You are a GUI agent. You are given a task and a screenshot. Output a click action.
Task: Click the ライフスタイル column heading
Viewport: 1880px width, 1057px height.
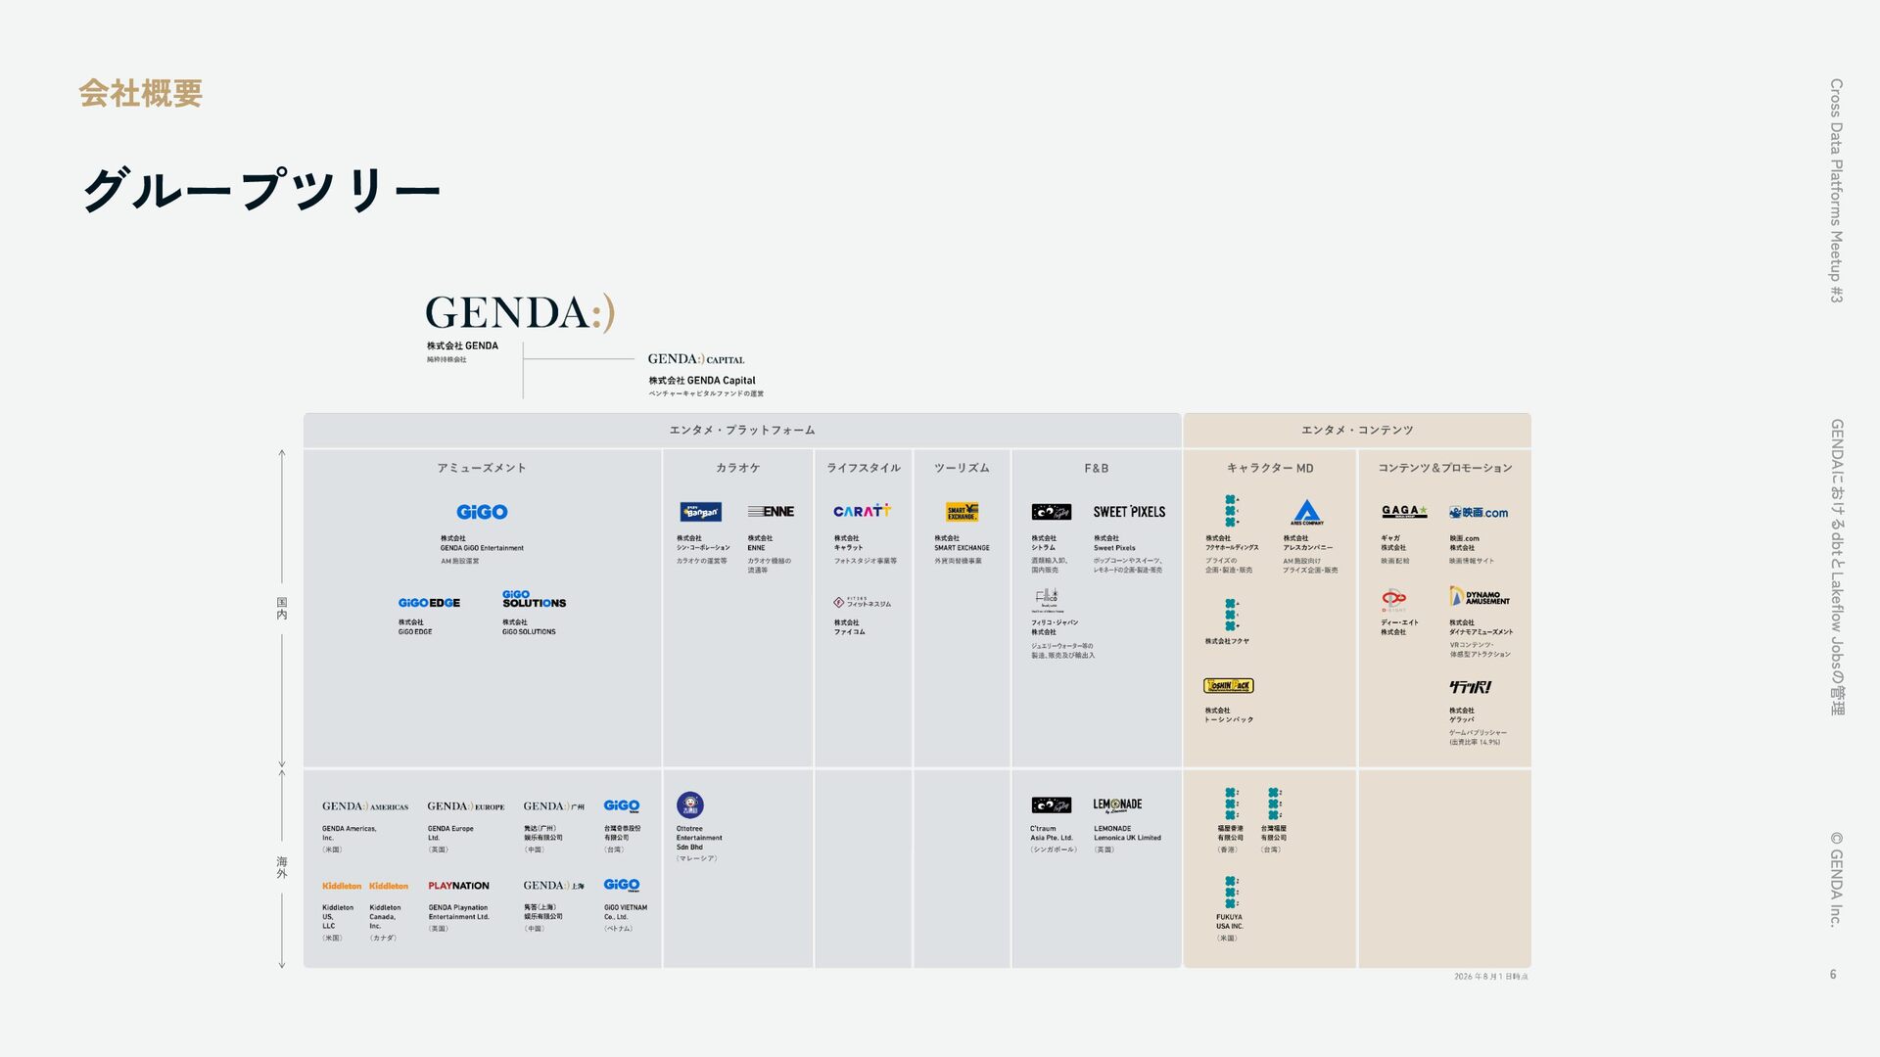click(x=864, y=469)
